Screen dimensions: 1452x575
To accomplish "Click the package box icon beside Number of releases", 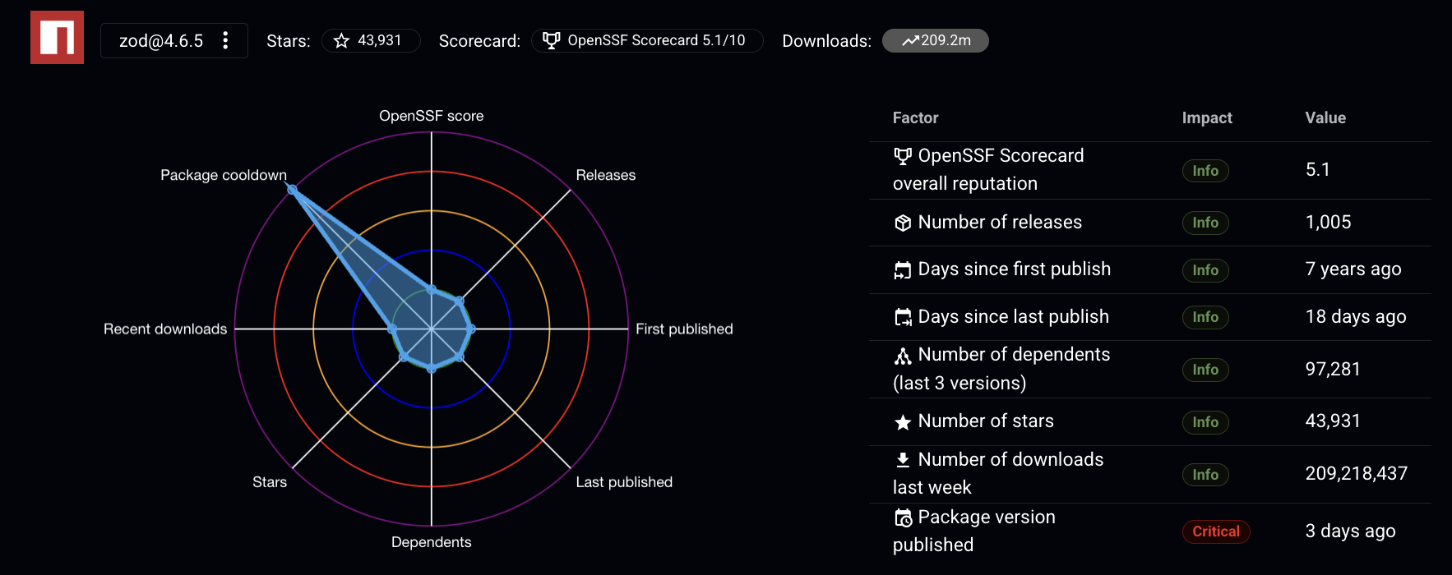I will [903, 223].
